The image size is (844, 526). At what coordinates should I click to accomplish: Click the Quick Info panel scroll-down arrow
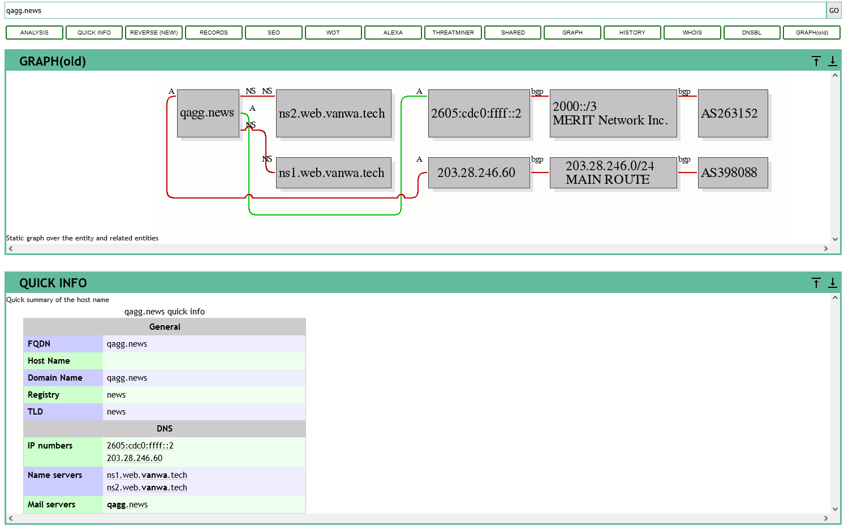click(x=835, y=509)
